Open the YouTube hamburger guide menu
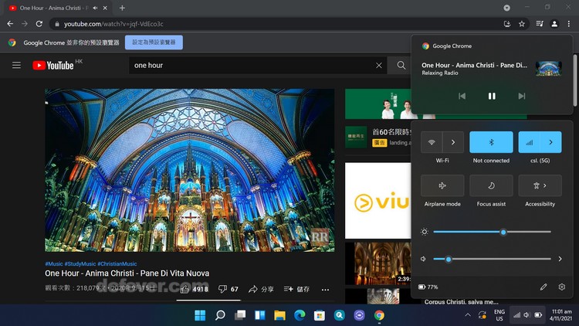This screenshot has width=579, height=326. click(16, 66)
